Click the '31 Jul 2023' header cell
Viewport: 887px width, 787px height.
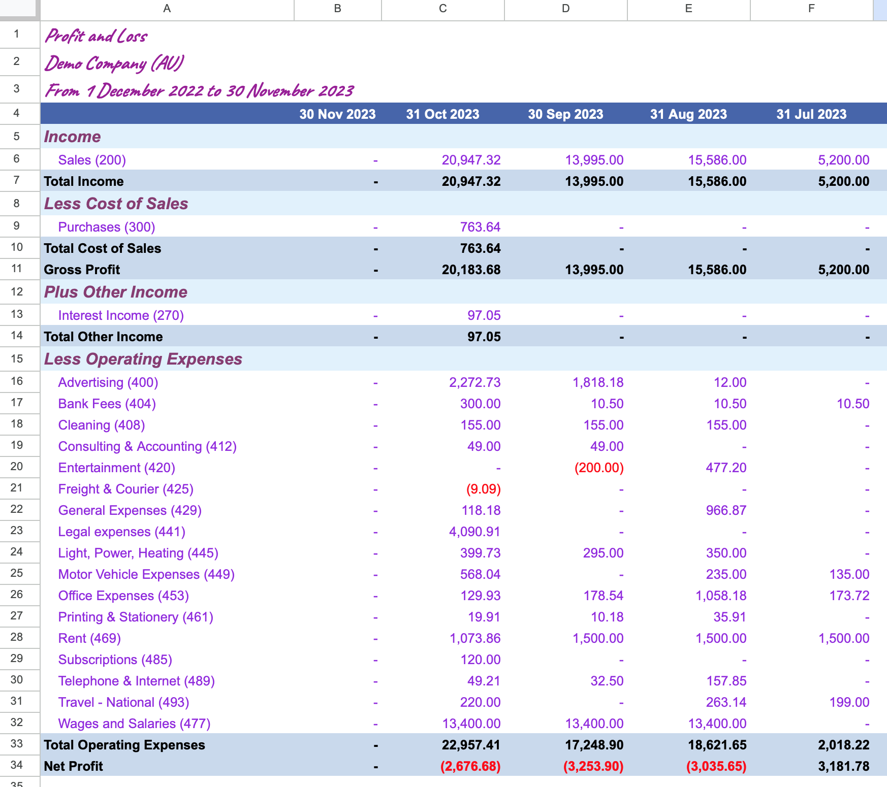coord(811,114)
